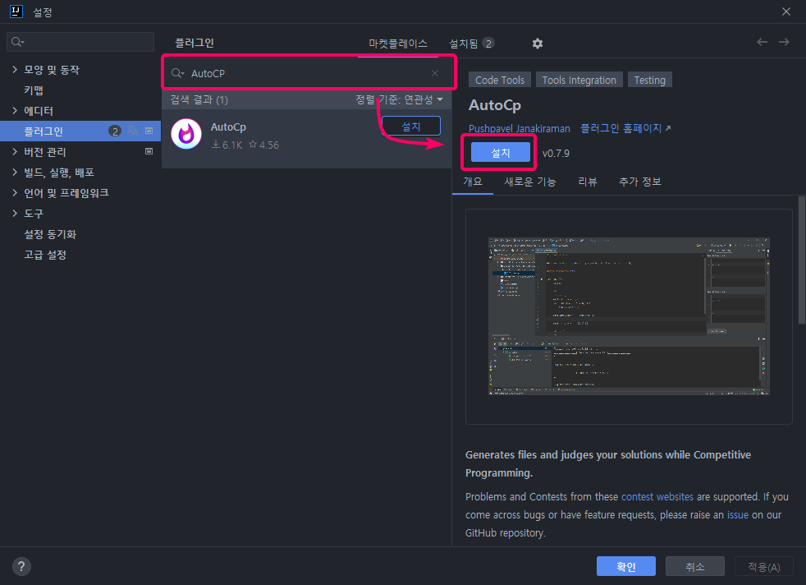Close the 설정 dialog window
This screenshot has width=806, height=585.
[786, 12]
